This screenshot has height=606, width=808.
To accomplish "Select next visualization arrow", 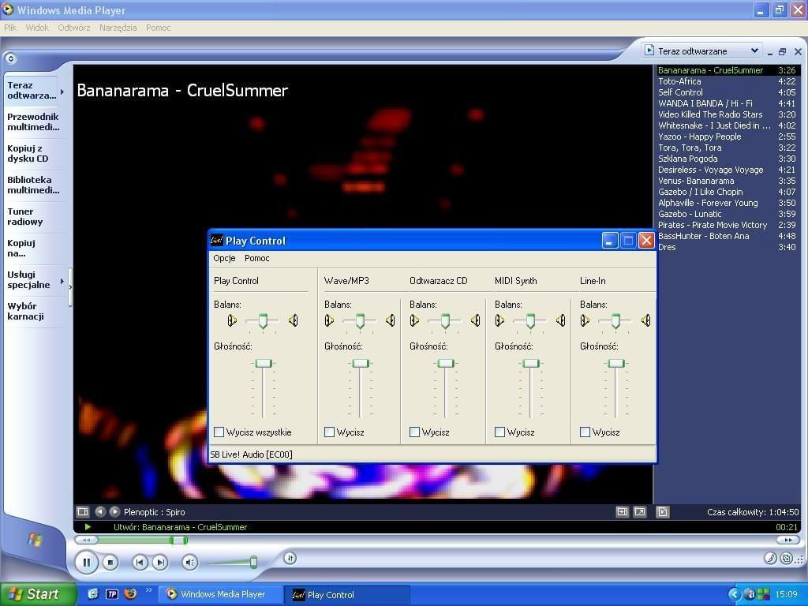I will 114,511.
